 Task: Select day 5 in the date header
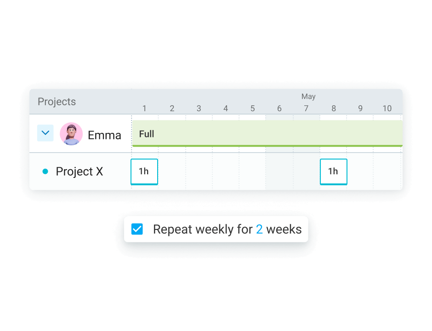pyautogui.click(x=252, y=108)
